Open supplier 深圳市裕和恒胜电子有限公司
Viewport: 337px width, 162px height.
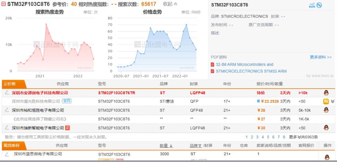[38, 110]
